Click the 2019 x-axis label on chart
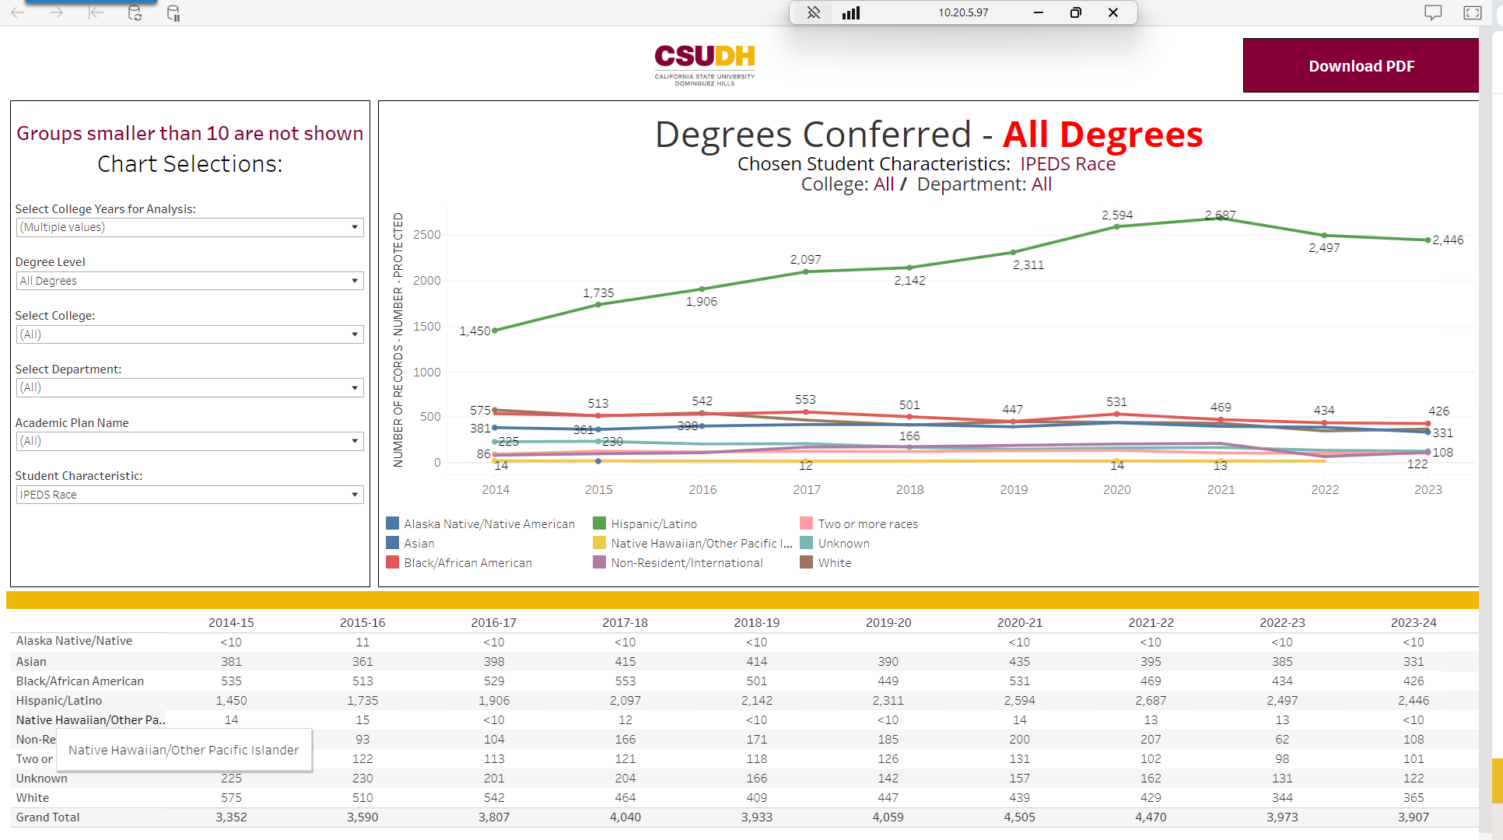The image size is (1503, 840). pyautogui.click(x=1014, y=489)
